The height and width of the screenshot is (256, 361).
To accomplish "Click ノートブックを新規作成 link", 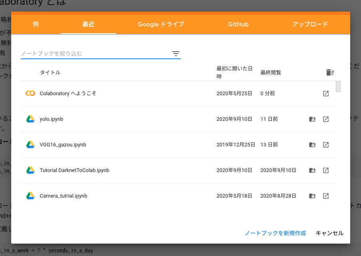I will [275, 233].
